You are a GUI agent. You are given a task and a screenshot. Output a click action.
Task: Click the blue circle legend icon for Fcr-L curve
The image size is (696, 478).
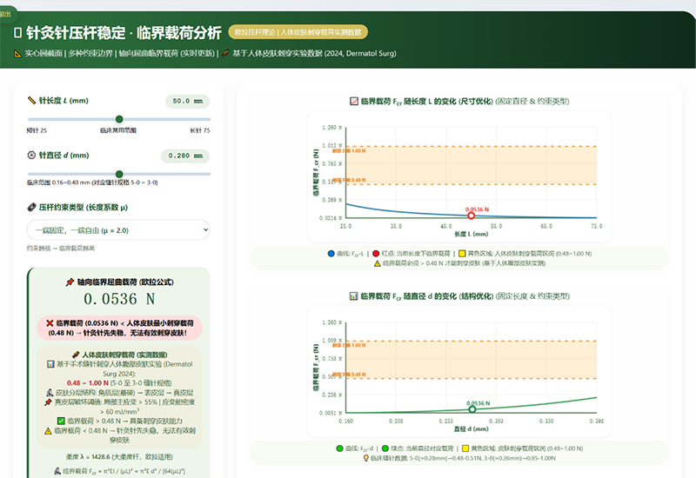tap(331, 254)
